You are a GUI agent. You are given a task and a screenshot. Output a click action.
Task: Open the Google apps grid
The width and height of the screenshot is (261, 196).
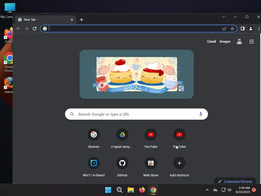(x=252, y=42)
